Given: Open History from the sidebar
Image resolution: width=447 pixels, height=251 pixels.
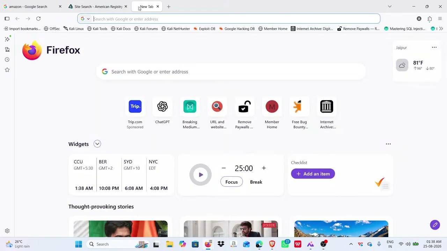Looking at the screenshot, I should (7, 60).
